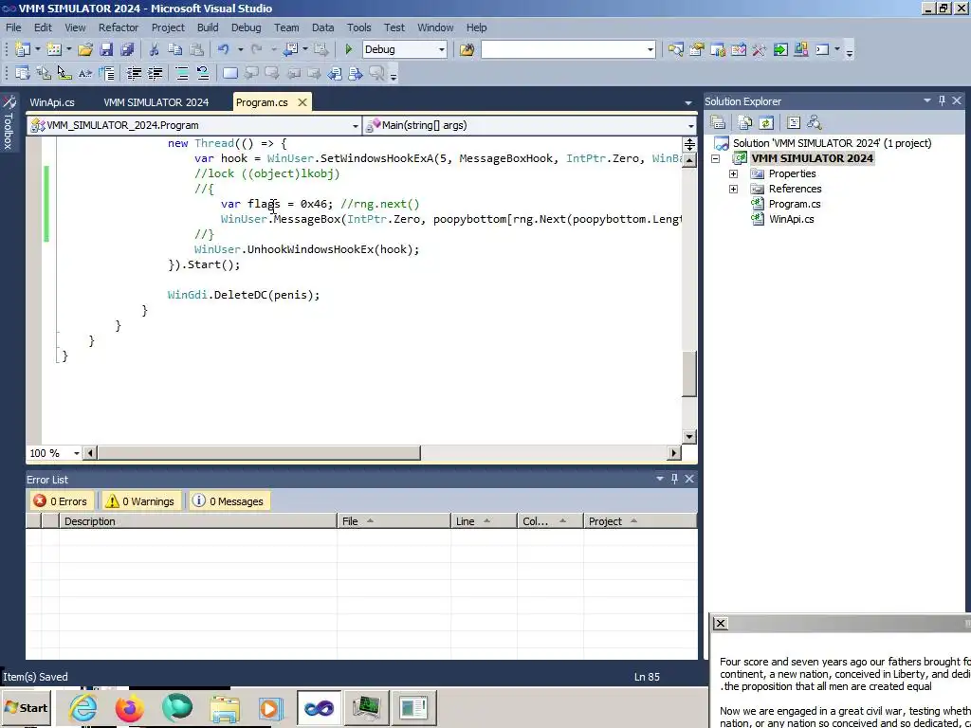Click the vertical scrollbar thumb in editor
The image size is (971, 728).
(x=689, y=373)
